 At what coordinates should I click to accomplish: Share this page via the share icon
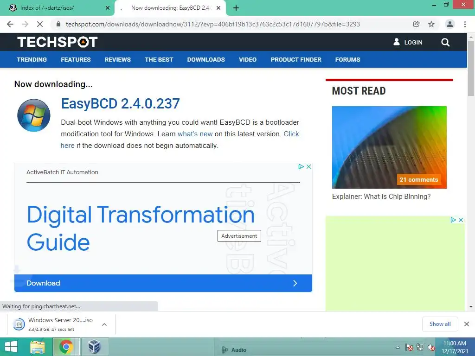417,24
